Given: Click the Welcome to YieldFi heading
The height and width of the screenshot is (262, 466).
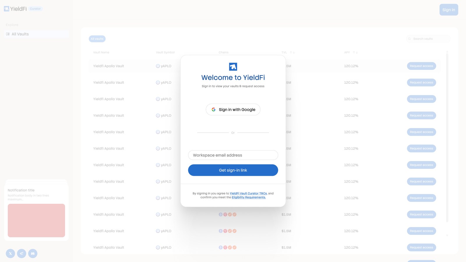Looking at the screenshot, I should [x=233, y=77].
